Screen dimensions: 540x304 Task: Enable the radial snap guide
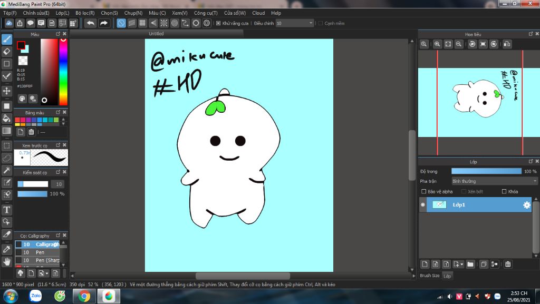pos(164,23)
